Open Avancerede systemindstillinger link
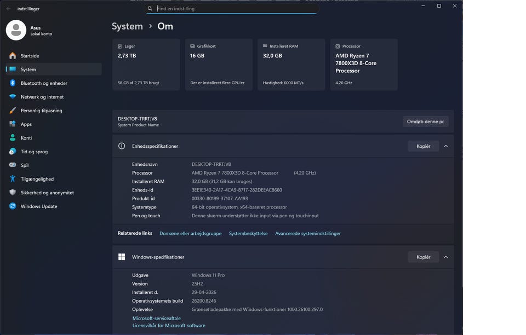The width and height of the screenshot is (526, 335). pyautogui.click(x=308, y=234)
